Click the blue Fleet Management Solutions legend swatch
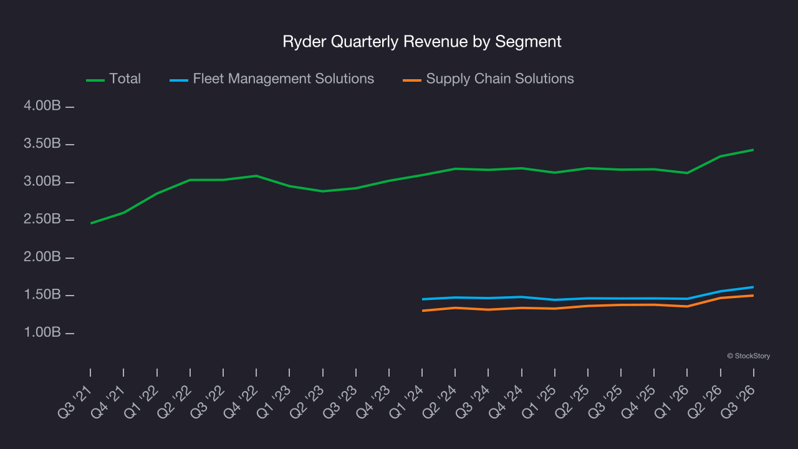The image size is (798, 449). 179,80
